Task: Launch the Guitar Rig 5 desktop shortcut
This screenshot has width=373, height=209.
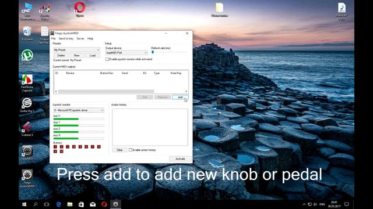Action: point(27,105)
